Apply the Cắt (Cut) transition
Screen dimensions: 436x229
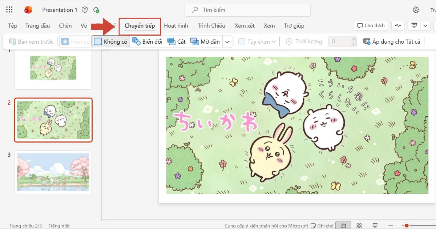(177, 41)
